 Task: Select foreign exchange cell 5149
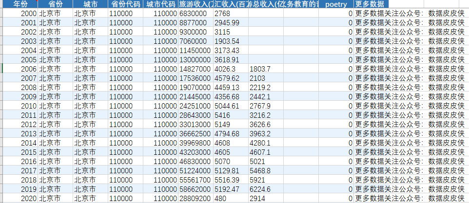click(231, 125)
